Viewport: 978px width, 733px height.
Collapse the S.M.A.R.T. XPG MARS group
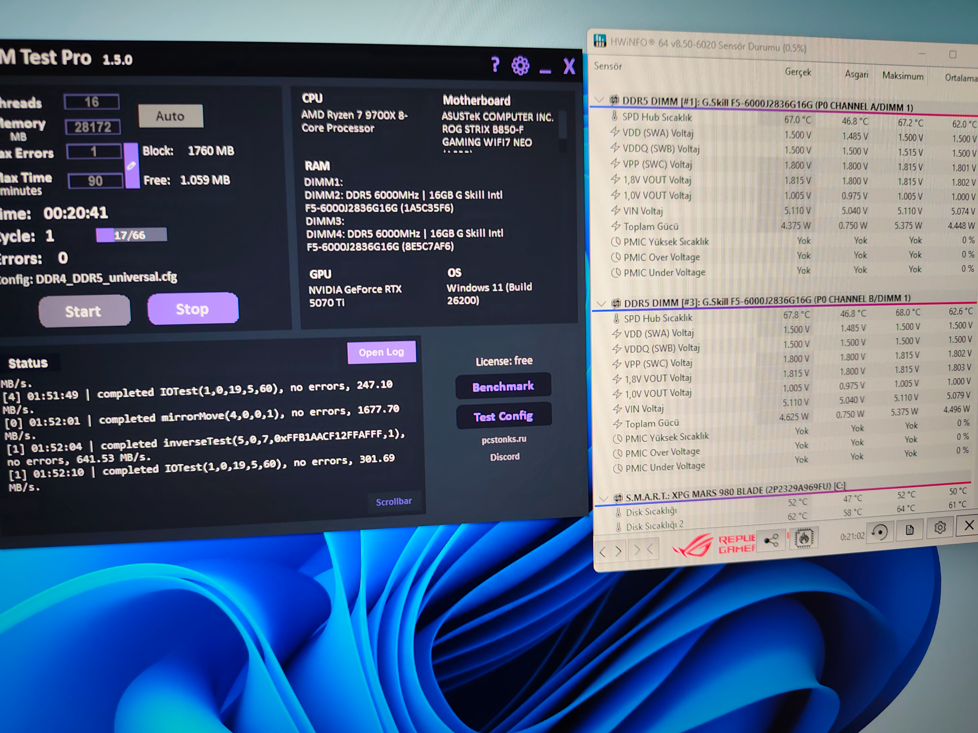tap(603, 499)
